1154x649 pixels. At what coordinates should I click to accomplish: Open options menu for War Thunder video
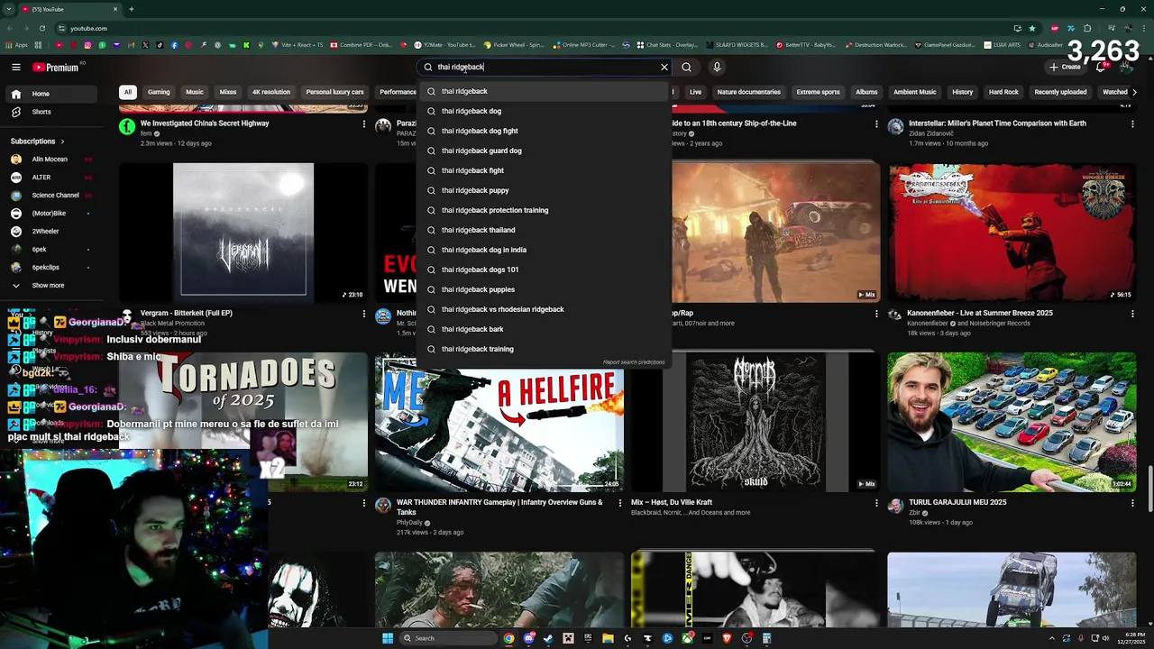(620, 503)
